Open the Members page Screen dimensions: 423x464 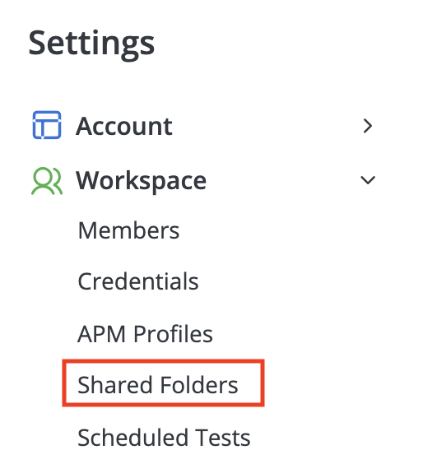(x=128, y=230)
